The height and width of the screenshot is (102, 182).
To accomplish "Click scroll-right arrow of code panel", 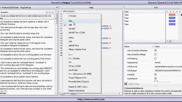I will click(119, 93).
